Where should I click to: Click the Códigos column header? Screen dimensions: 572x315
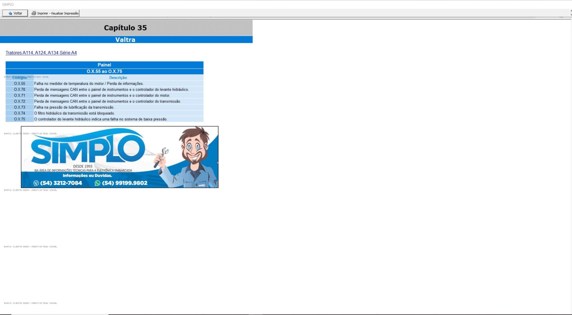click(x=20, y=78)
